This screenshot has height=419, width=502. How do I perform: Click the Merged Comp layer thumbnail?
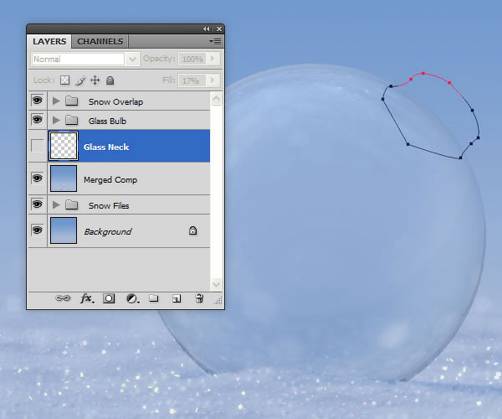click(x=64, y=178)
